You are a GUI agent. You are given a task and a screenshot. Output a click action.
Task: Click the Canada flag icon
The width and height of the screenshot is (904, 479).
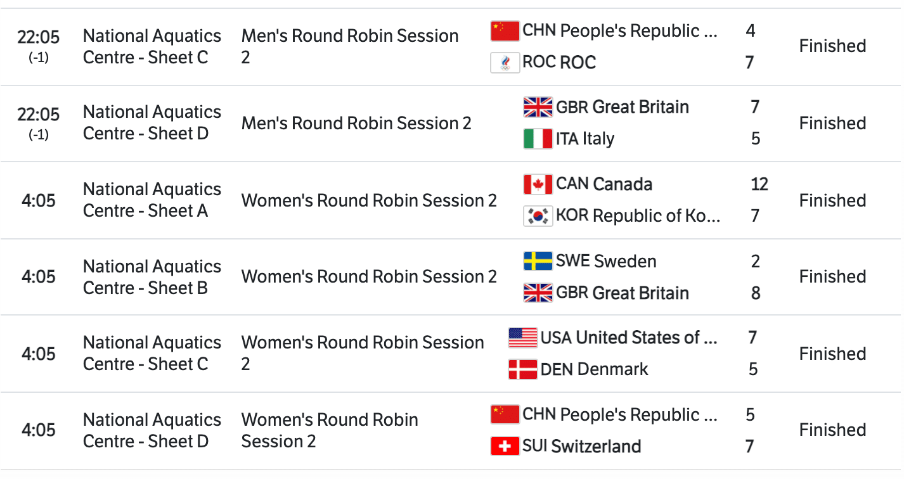click(538, 184)
